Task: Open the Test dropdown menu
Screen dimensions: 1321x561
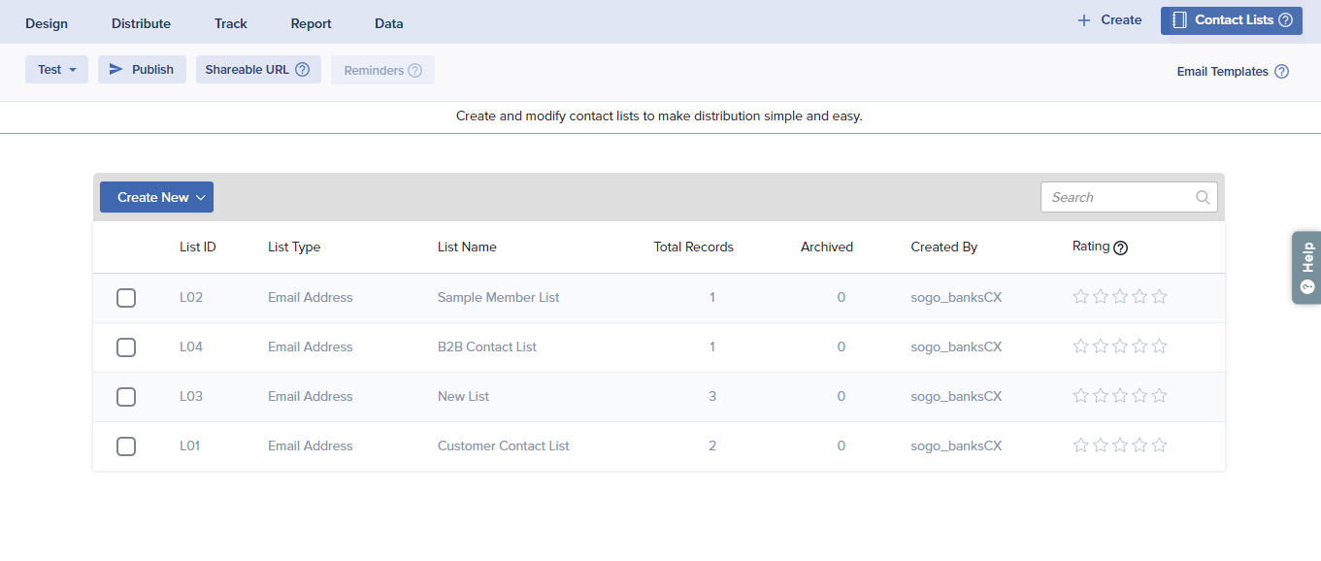Action: [56, 70]
